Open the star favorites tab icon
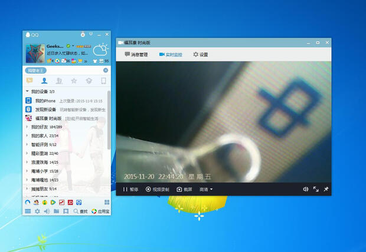The height and width of the screenshot is (252, 366). tap(74, 81)
